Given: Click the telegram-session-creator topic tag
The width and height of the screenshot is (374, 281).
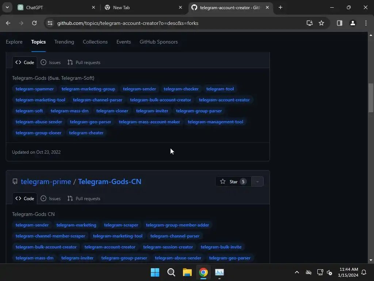Looking at the screenshot, I should click(x=168, y=247).
